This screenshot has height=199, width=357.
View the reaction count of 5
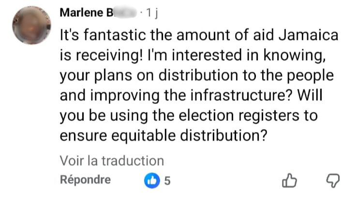(x=167, y=181)
